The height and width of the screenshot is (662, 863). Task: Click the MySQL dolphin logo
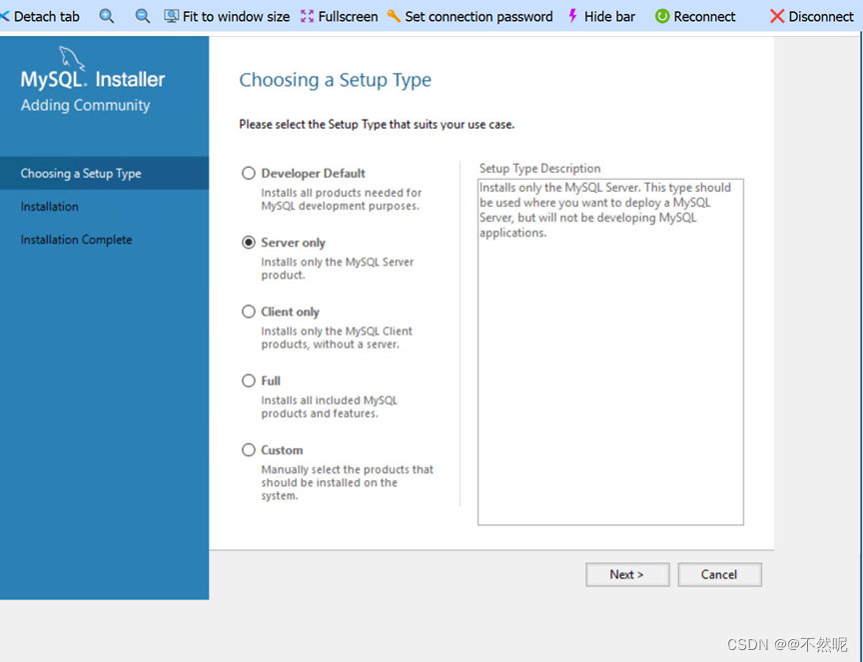72,58
